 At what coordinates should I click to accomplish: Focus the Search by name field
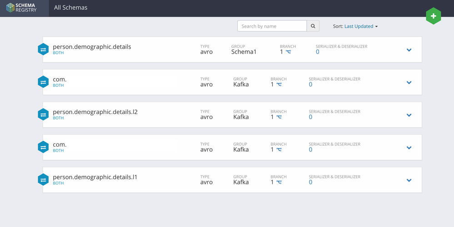pos(272,26)
